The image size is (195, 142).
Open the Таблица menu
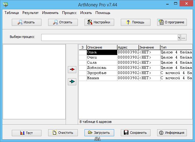click(x=12, y=13)
